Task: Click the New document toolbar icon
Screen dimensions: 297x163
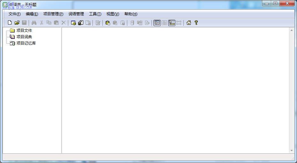Action: (10, 23)
